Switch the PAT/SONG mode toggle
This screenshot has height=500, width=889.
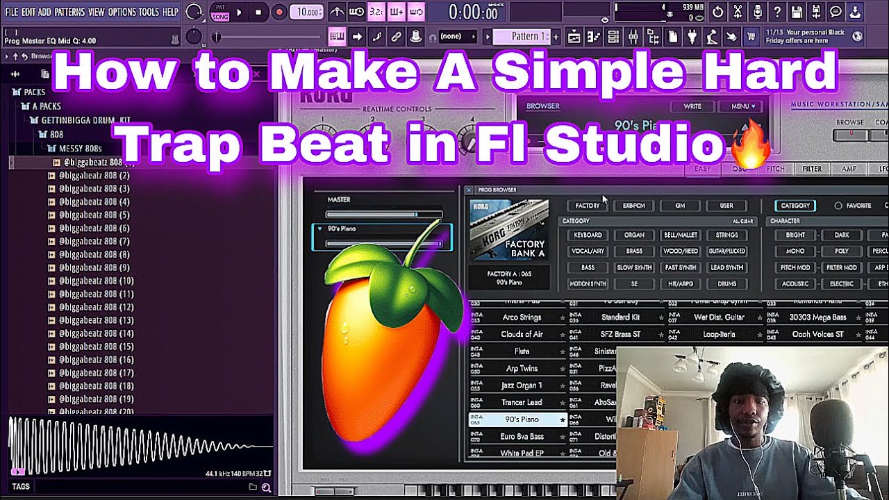click(219, 12)
